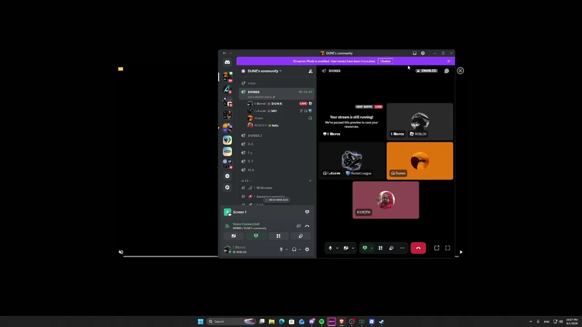This screenshot has width=582, height=327.
Task: Jump to New Unreads
Action: 276,200
